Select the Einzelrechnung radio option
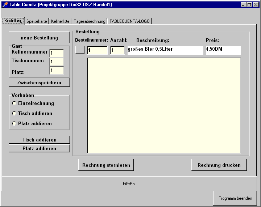 [14, 103]
